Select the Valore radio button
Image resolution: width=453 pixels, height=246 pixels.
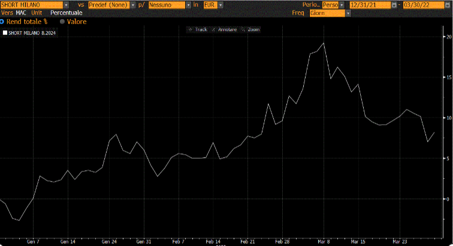pyautogui.click(x=62, y=21)
